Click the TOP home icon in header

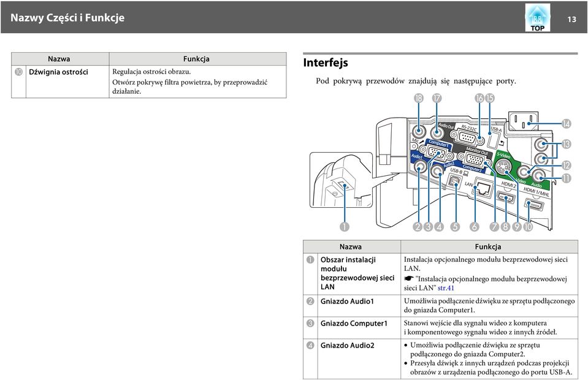tap(537, 18)
